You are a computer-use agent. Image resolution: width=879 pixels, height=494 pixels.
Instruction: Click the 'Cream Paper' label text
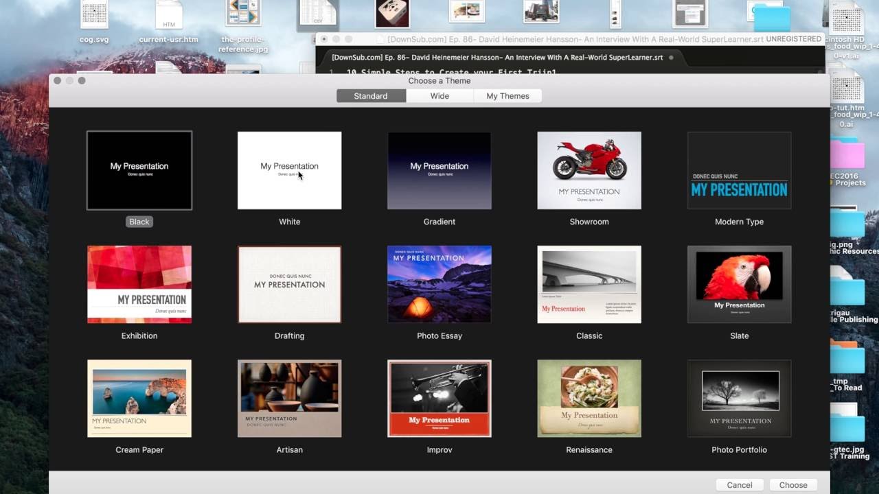coord(139,449)
